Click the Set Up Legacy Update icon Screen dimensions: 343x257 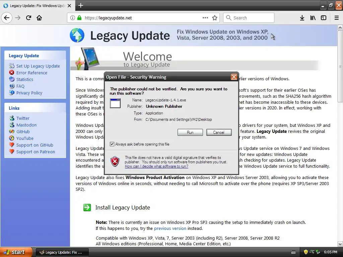pyautogui.click(x=12, y=66)
